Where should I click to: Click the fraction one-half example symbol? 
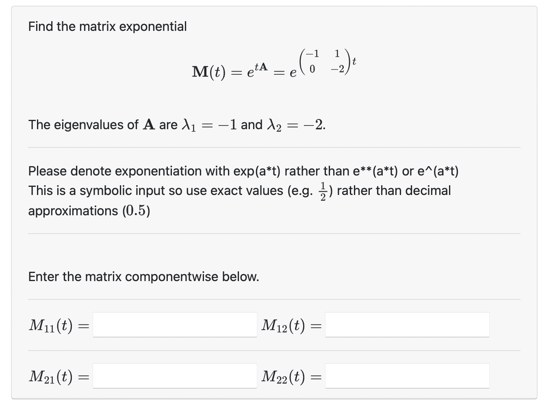coord(322,190)
